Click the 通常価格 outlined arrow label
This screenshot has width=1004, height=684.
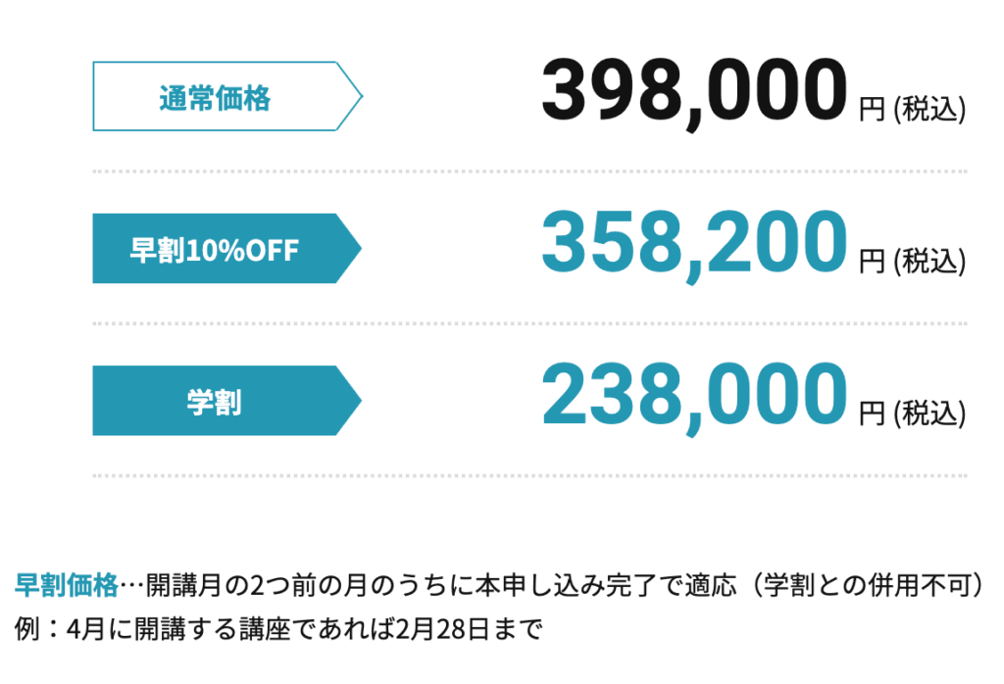[x=227, y=96]
